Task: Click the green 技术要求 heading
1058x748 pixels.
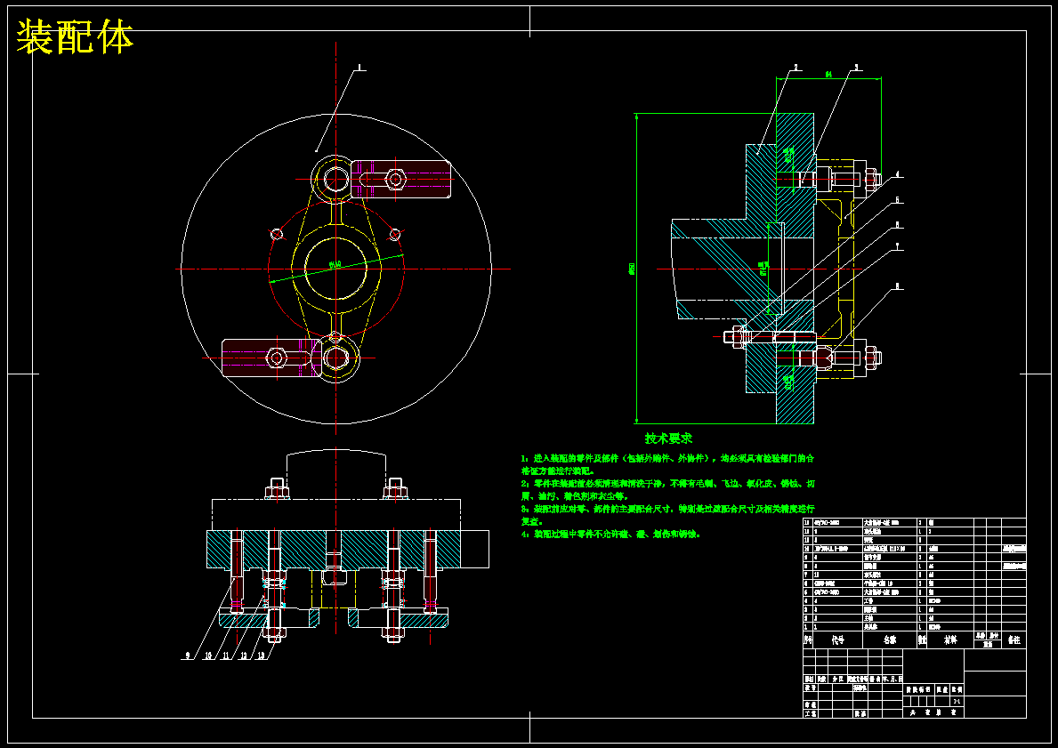Action: [x=668, y=438]
